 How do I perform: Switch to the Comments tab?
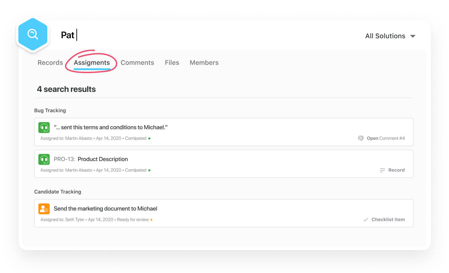coord(137,63)
